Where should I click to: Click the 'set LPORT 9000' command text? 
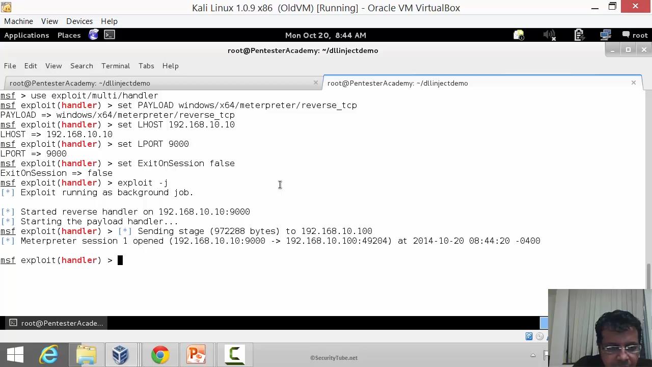pos(153,144)
